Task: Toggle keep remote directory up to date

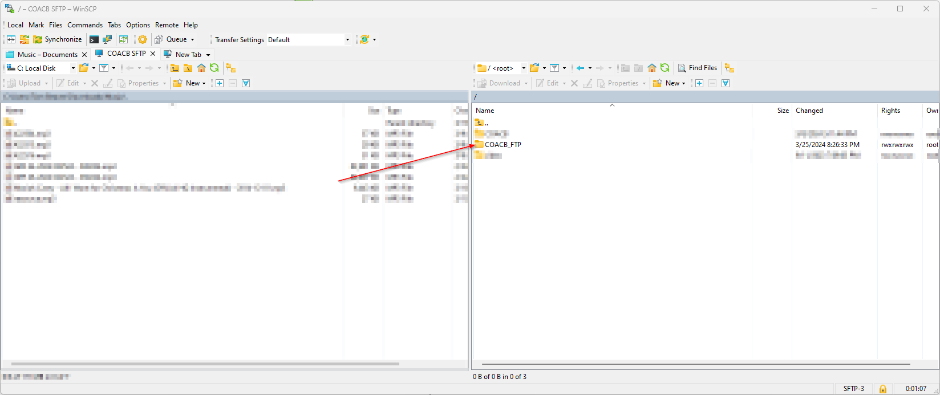Action: coord(123,39)
